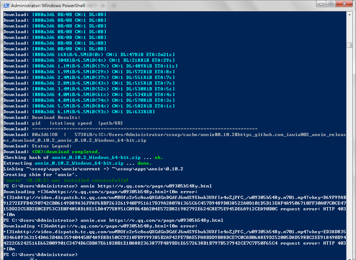Click the line showing 6.1MiB/6.5MiB(93%)
Viewport: 356px width, 260px height.
coord(79,111)
